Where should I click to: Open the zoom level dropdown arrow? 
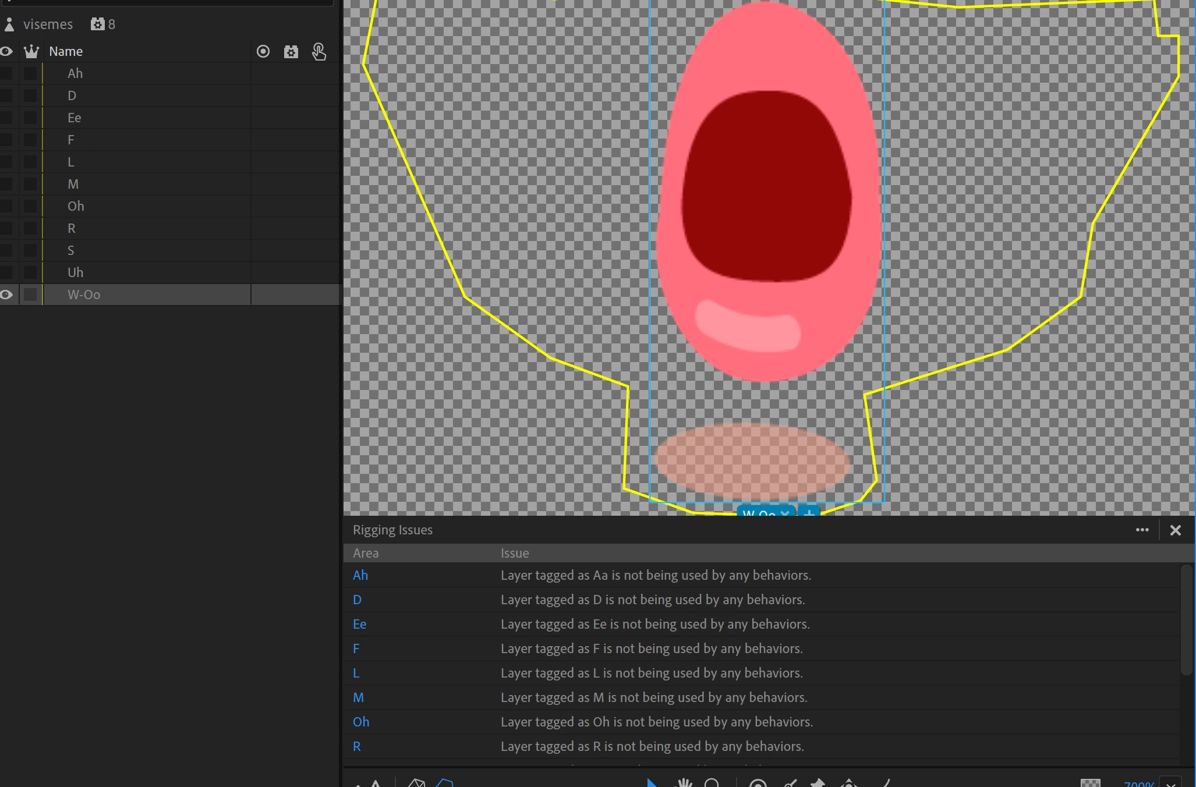(x=1170, y=784)
